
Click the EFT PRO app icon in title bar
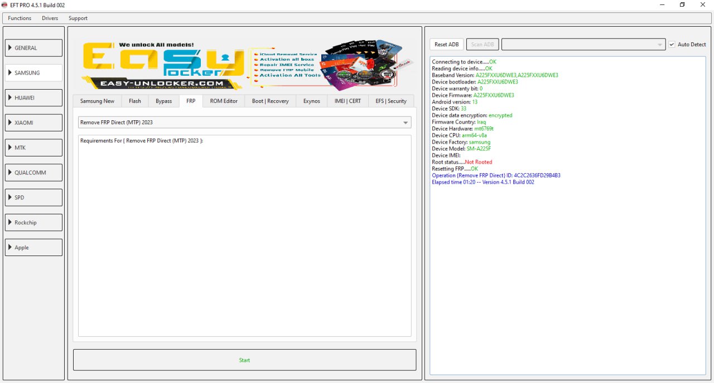coord(4,5)
